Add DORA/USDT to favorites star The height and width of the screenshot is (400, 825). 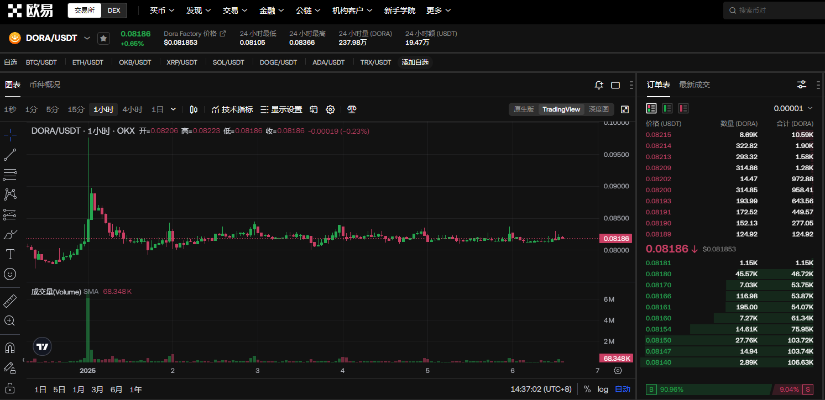(x=103, y=38)
